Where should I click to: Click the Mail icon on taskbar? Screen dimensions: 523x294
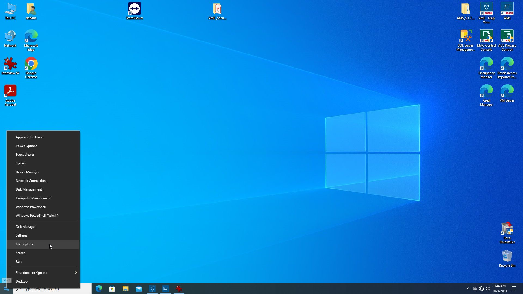[139, 289]
